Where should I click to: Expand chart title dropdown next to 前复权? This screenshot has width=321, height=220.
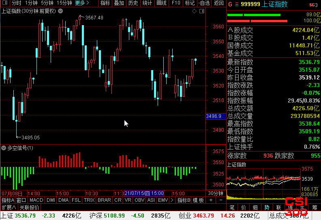(x=60, y=11)
